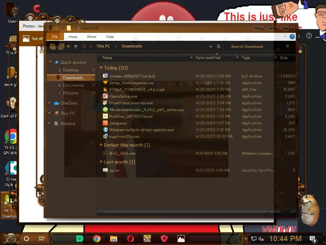This screenshot has height=245, width=326.
Task: Open green notes app on taskbar
Action: [x=80, y=239]
